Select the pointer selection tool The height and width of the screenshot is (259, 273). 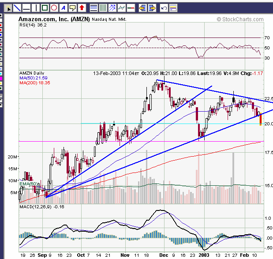[8, 8]
